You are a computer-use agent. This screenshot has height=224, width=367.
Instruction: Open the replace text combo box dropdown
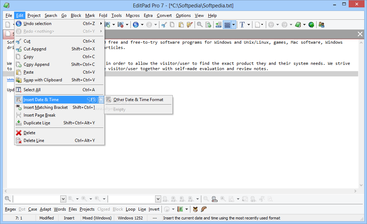[x=158, y=199]
